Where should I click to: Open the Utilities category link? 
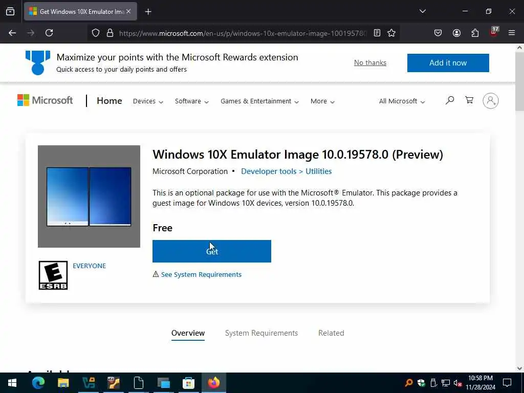pyautogui.click(x=318, y=171)
